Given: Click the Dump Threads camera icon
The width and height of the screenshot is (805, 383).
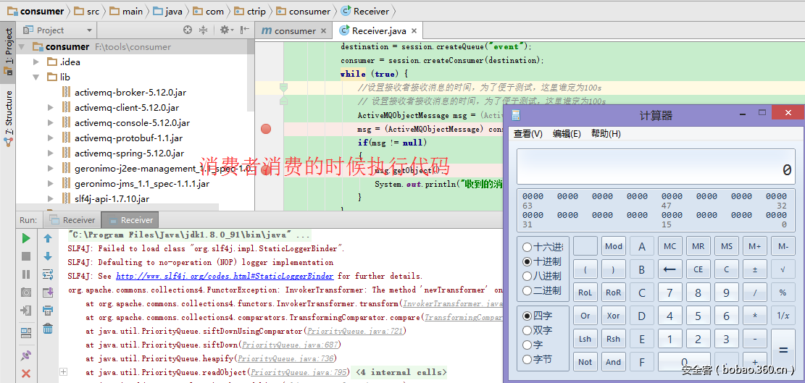Looking at the screenshot, I should point(26,292).
